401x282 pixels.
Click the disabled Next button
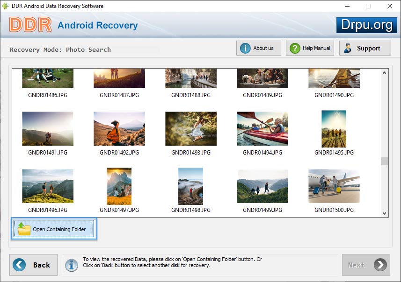(366, 265)
